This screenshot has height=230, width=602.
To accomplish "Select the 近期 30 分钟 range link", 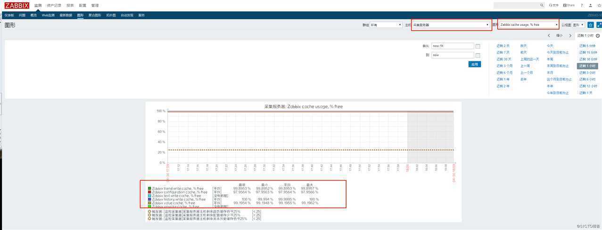I will 588,59.
